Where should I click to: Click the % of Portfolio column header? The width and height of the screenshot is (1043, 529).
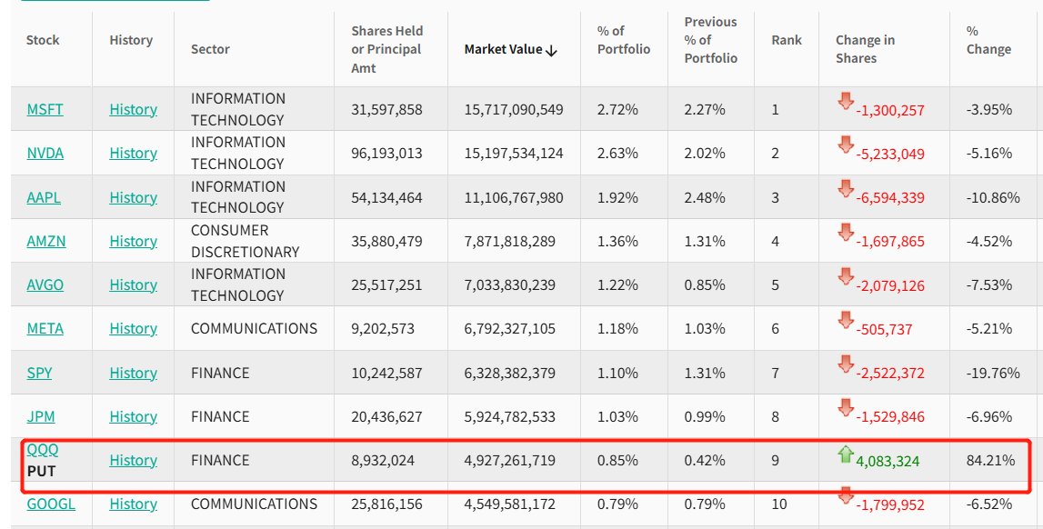click(x=624, y=40)
